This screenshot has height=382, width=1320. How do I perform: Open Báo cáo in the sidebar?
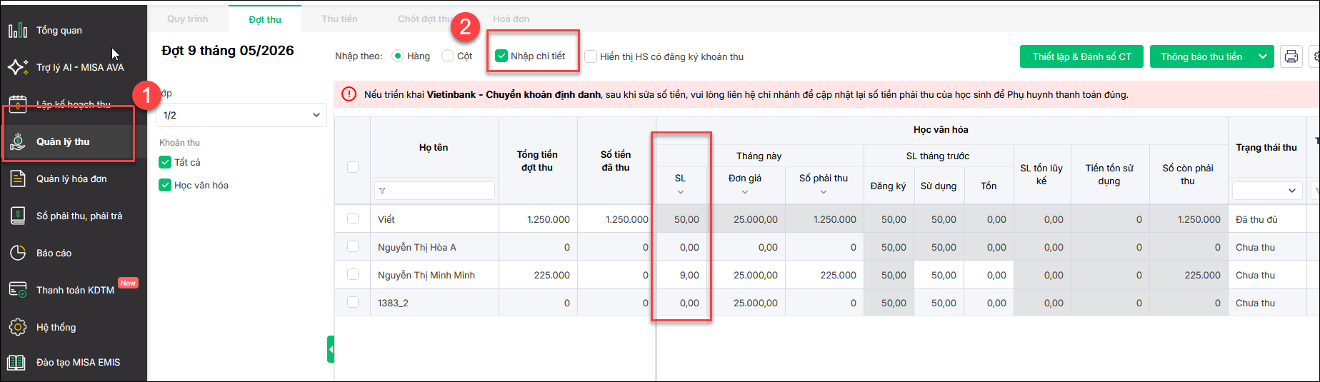[54, 253]
